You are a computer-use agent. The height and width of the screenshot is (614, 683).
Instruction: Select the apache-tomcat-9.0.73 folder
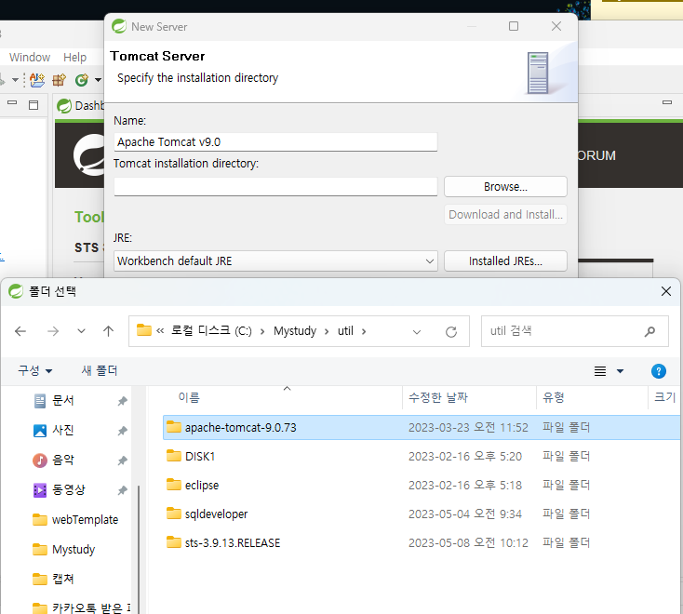(421, 427)
